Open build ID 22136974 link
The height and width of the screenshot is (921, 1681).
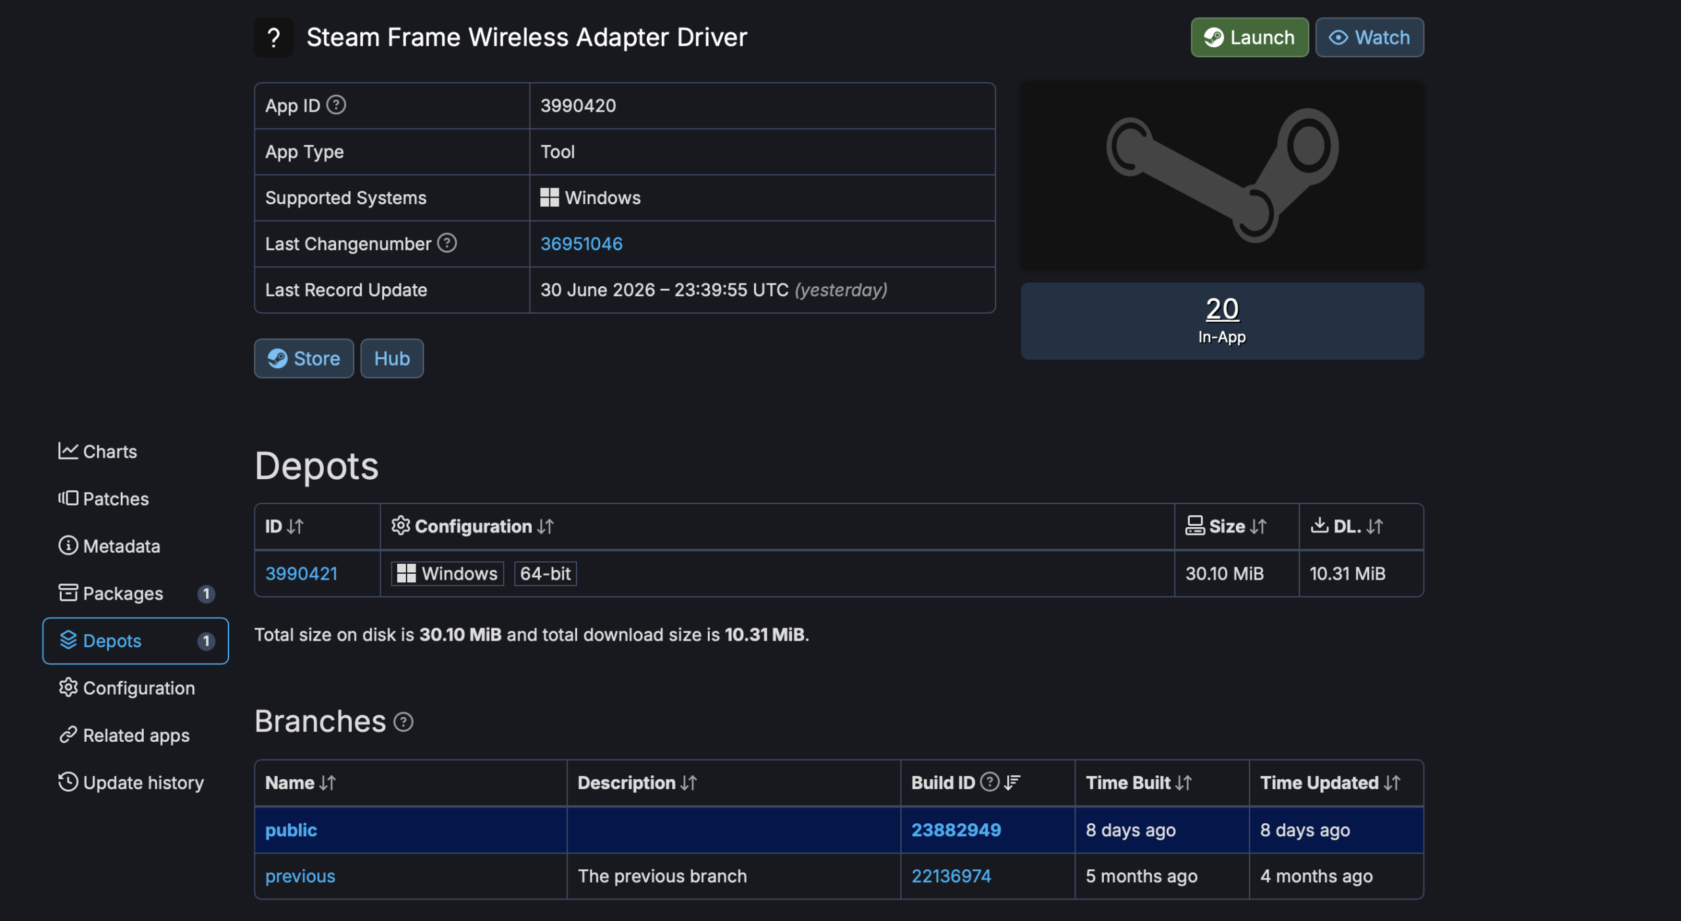[951, 876]
